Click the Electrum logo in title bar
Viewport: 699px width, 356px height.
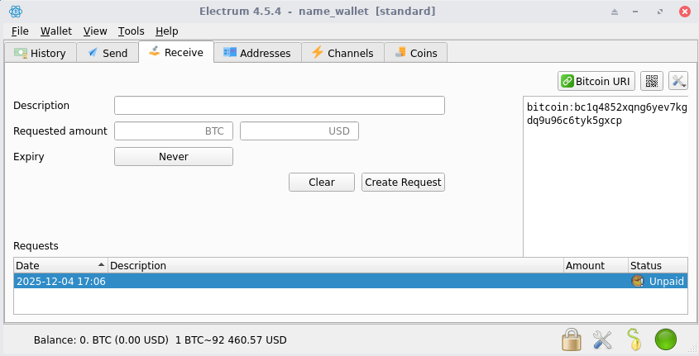[x=16, y=12]
